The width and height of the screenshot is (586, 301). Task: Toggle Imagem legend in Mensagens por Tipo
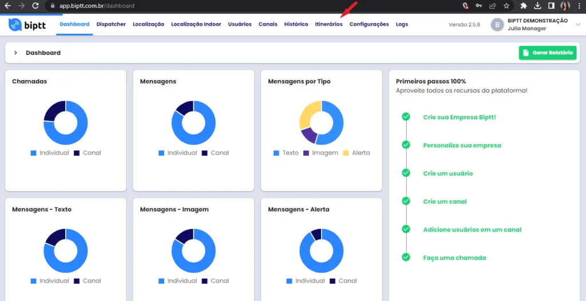[320, 153]
